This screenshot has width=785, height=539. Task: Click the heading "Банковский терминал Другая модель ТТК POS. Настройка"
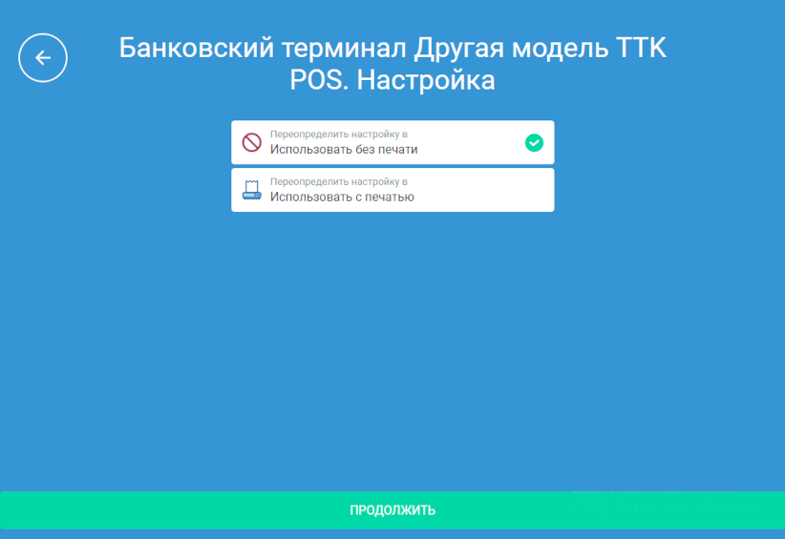[392, 64]
